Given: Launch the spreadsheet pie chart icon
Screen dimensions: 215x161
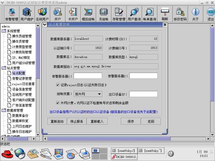Looking at the screenshot, I should [72, 154].
